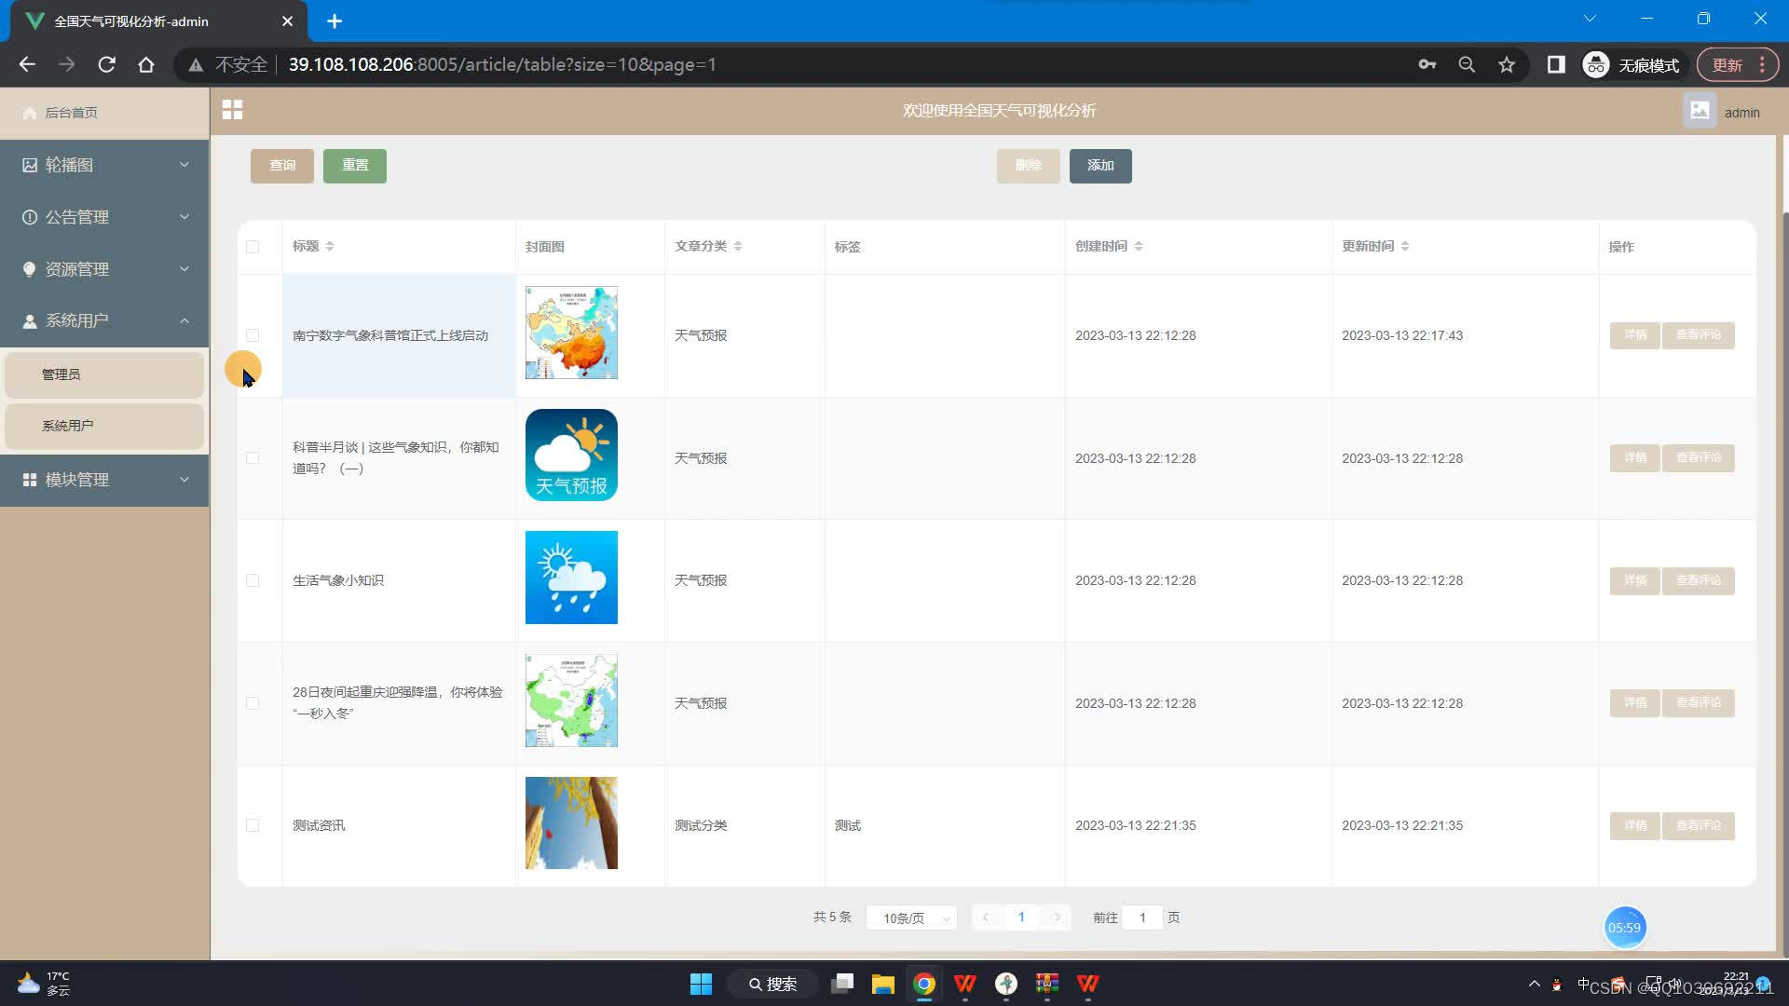This screenshot has height=1006, width=1789.
Task: Click the 资源管理 bulb icon
Action: [x=30, y=269]
